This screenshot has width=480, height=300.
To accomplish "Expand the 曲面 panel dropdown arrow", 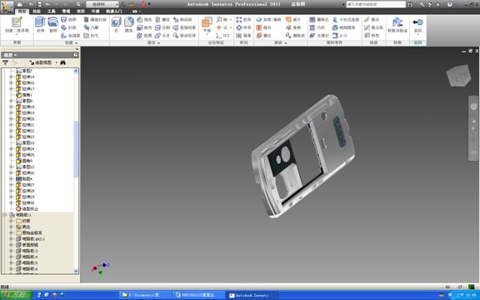I will point(285,42).
